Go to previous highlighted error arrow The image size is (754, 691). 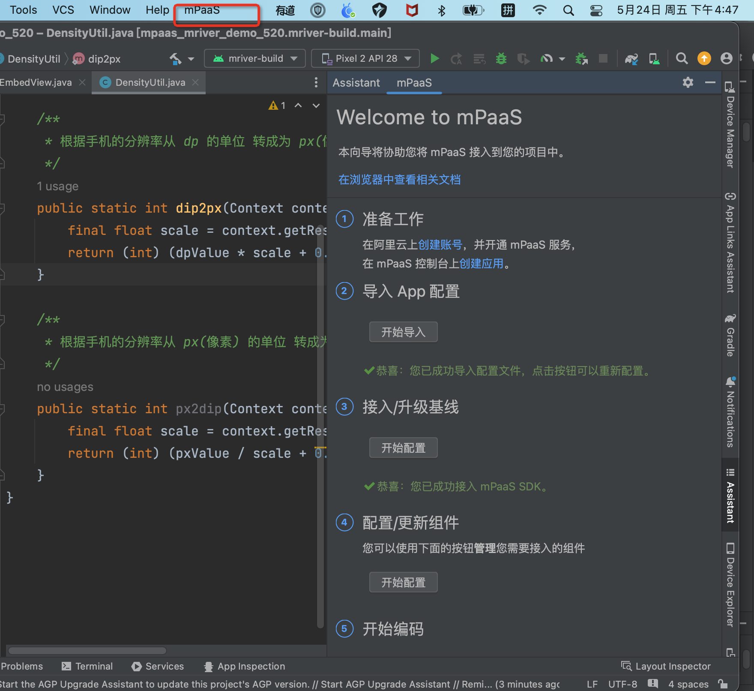coord(298,105)
